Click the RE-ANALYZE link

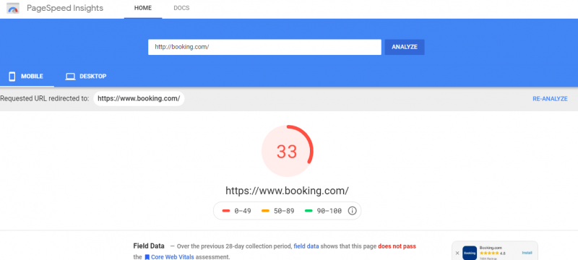point(550,99)
